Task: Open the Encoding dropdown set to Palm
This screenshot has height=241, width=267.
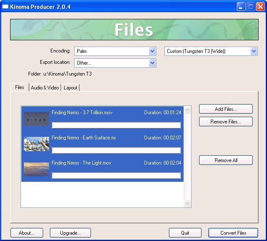Action: coord(152,51)
